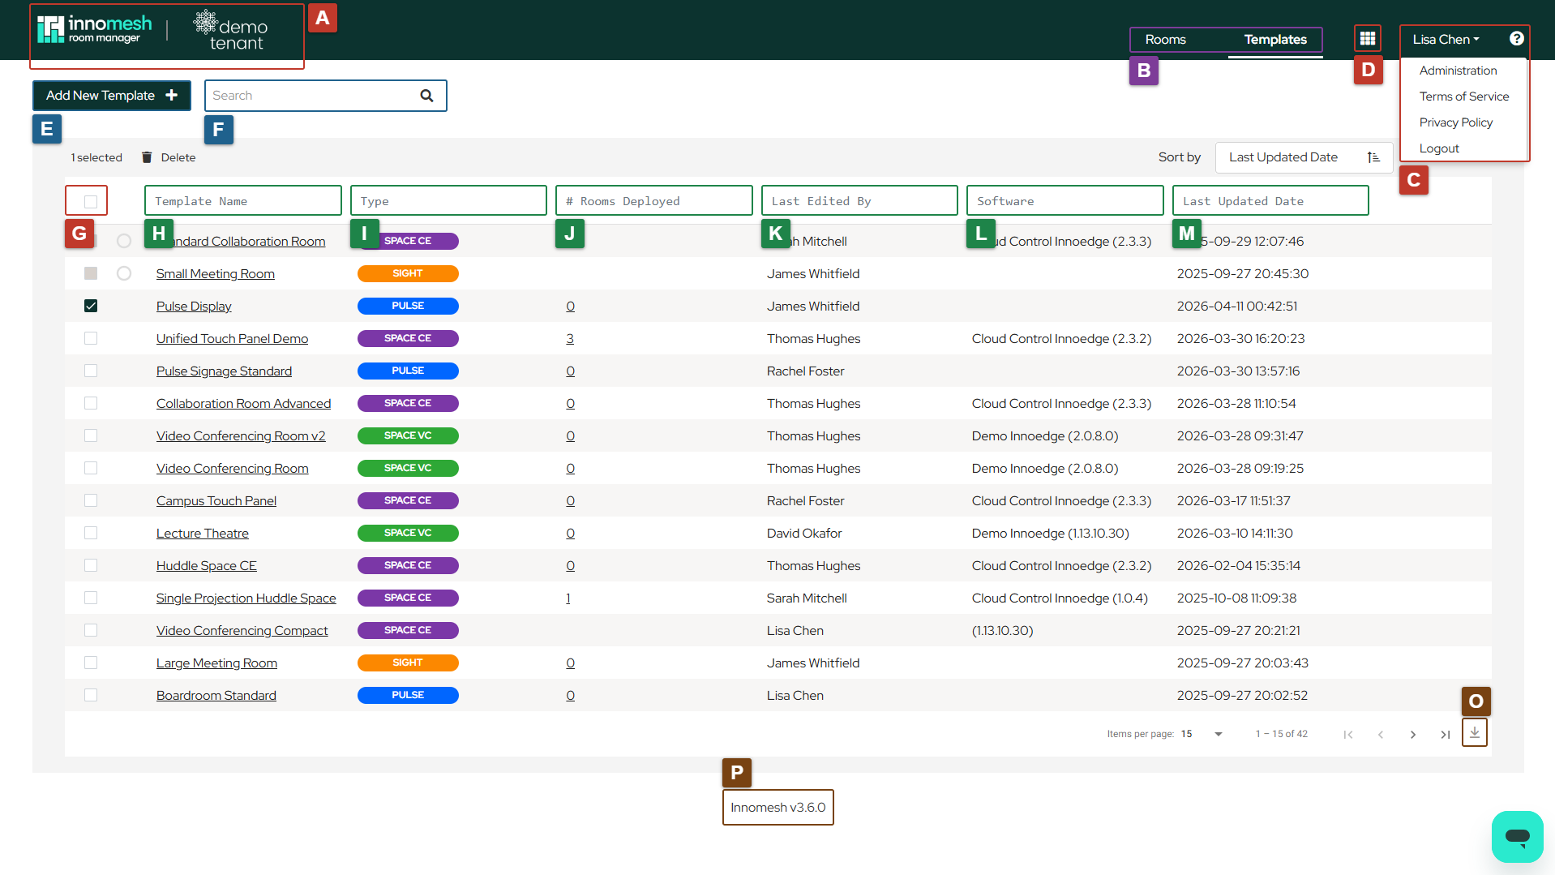Screen dimensions: 1555x875
Task: Select Terms of Service menu item
Action: click(x=1463, y=97)
